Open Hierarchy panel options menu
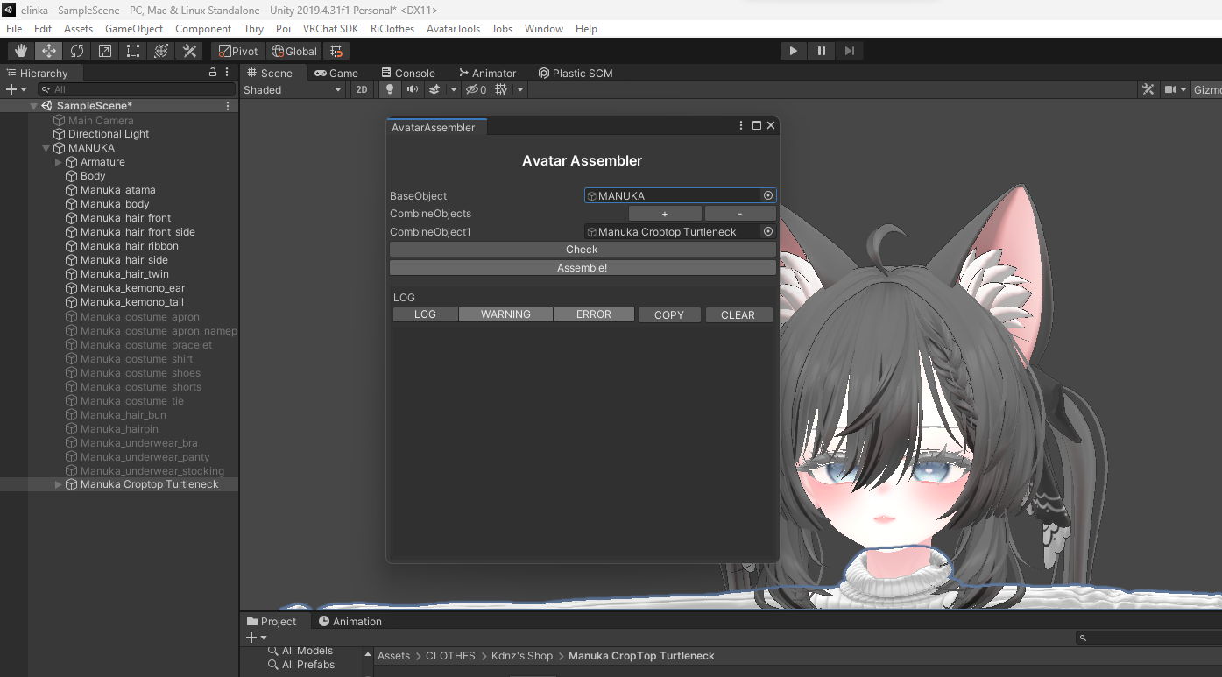The image size is (1222, 677). (x=227, y=72)
